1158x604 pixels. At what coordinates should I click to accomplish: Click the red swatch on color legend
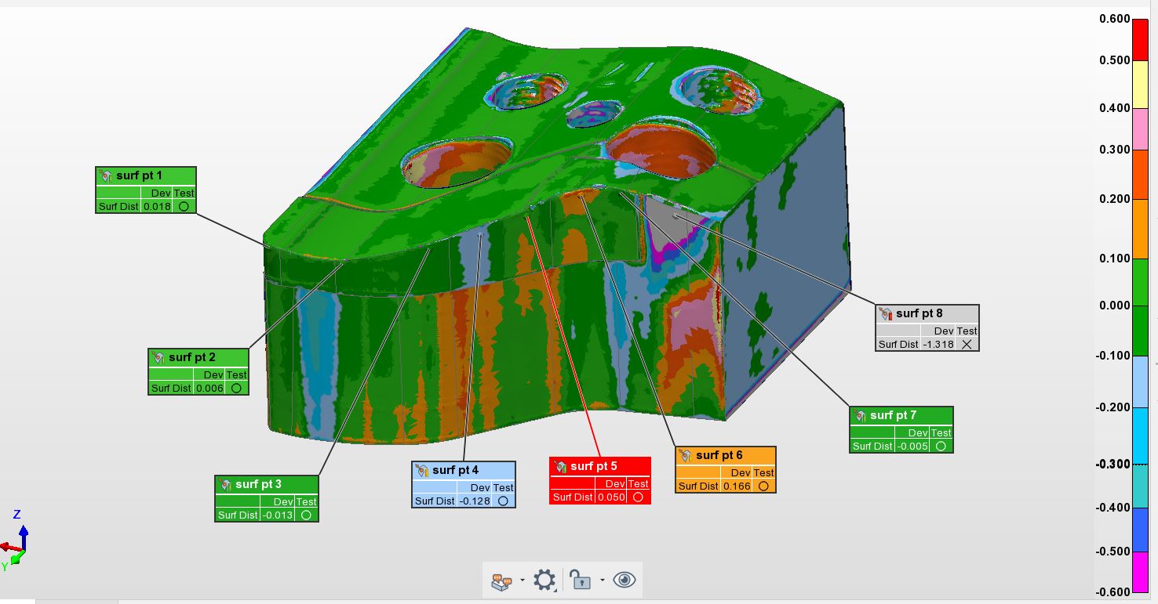pos(1140,39)
